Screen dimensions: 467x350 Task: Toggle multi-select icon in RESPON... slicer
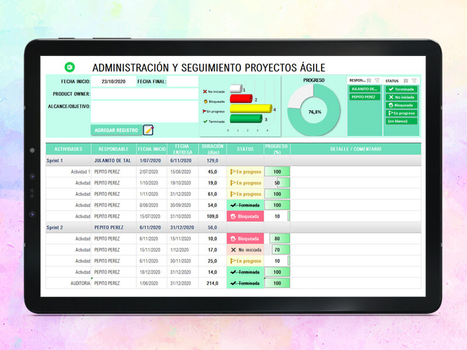coord(369,80)
